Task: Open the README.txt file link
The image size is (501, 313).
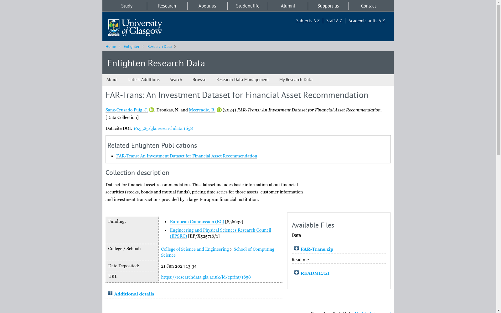Action: pyautogui.click(x=315, y=273)
